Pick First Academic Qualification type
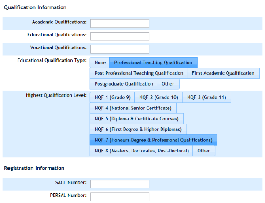265x203 pixels. tap(223, 73)
